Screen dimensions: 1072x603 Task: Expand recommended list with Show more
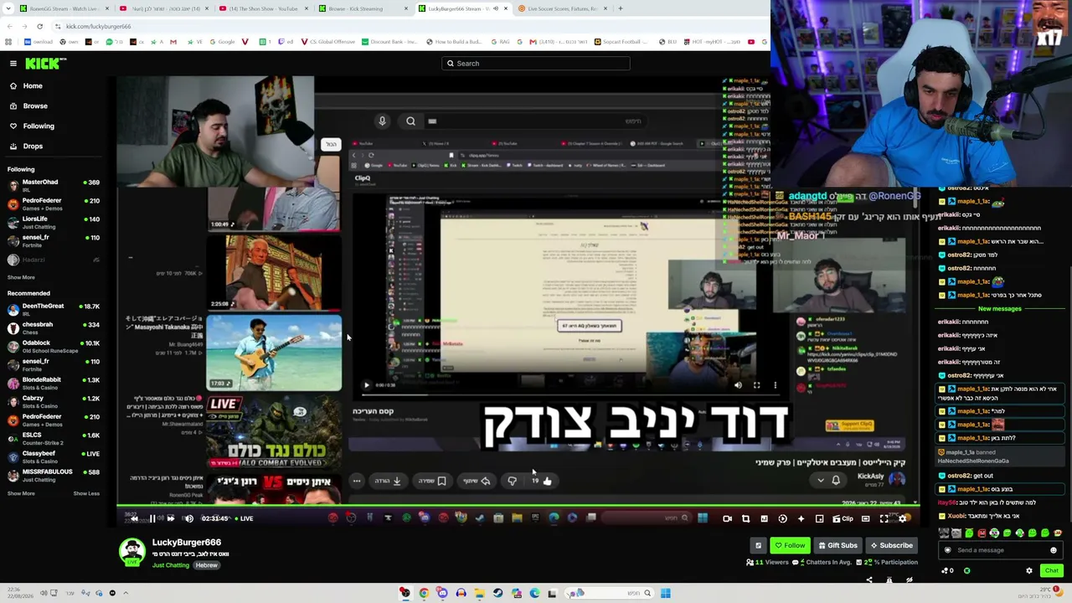(21, 493)
